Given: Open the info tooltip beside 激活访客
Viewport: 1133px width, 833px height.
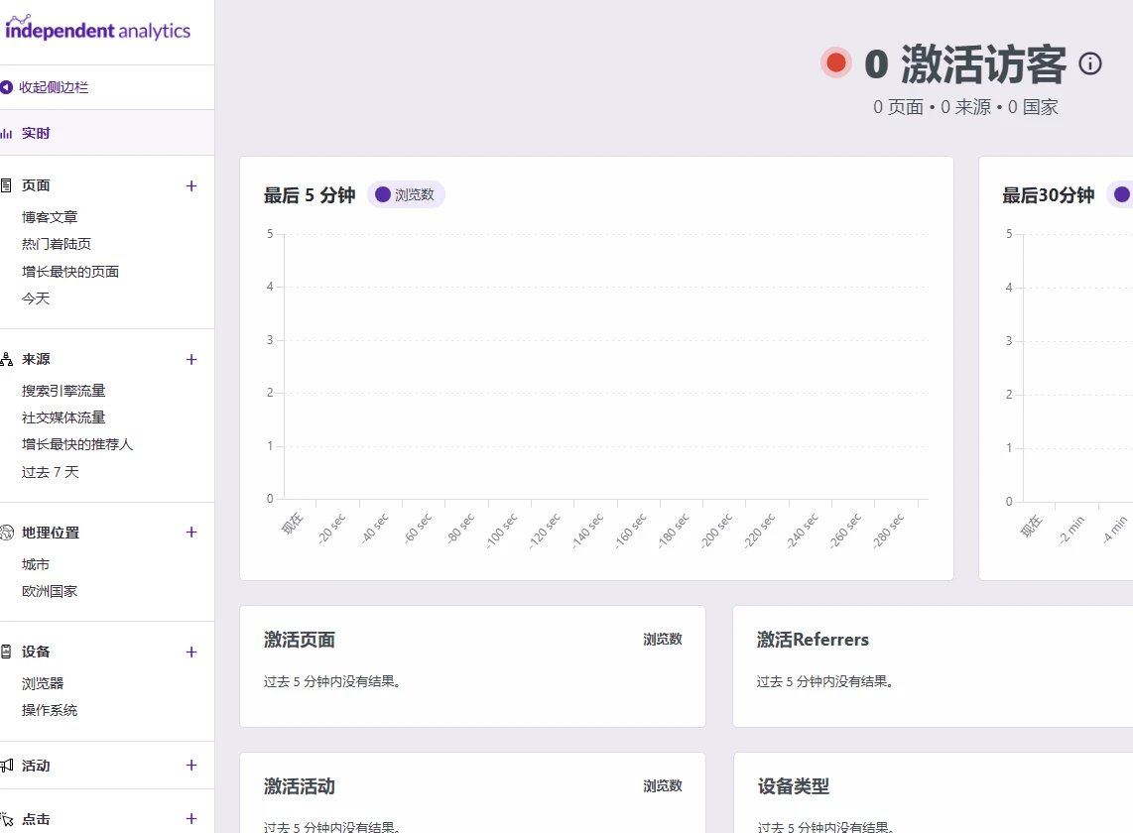Looking at the screenshot, I should [1089, 63].
